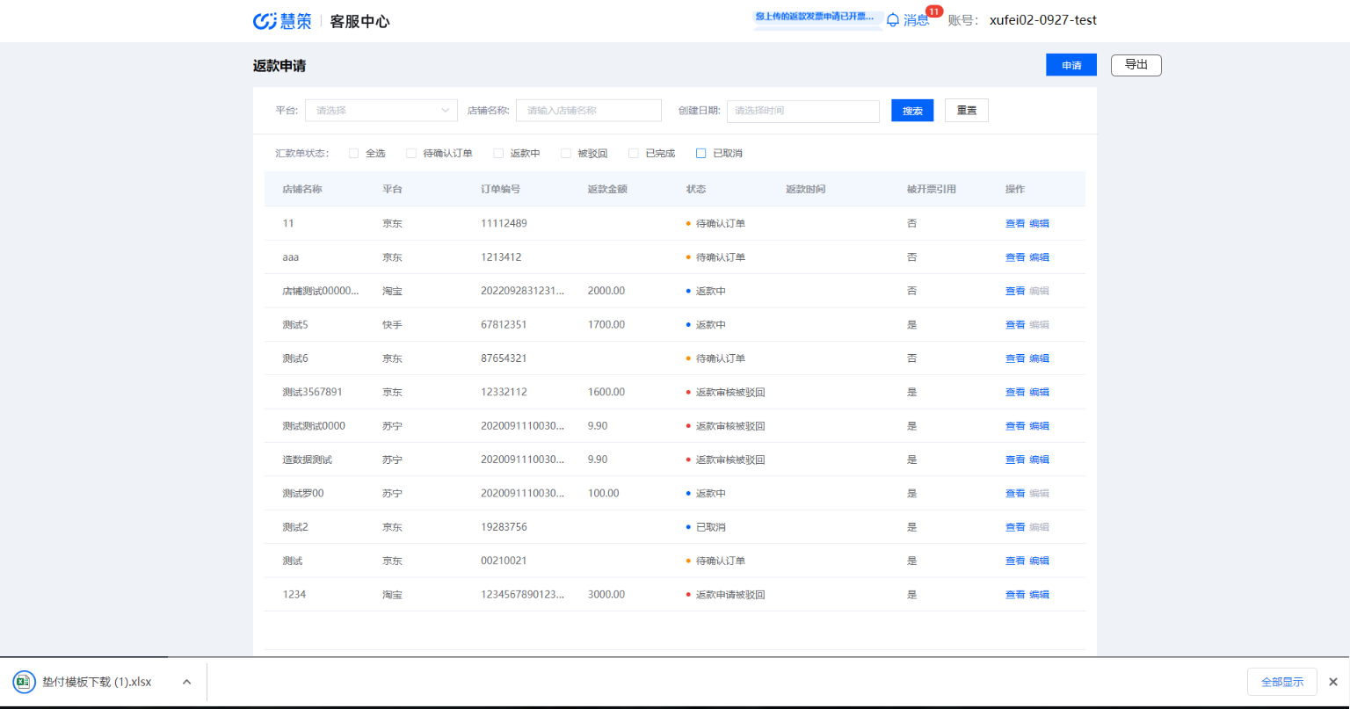
Task: Edit the 测试3567891 row
Action: pyautogui.click(x=1039, y=392)
